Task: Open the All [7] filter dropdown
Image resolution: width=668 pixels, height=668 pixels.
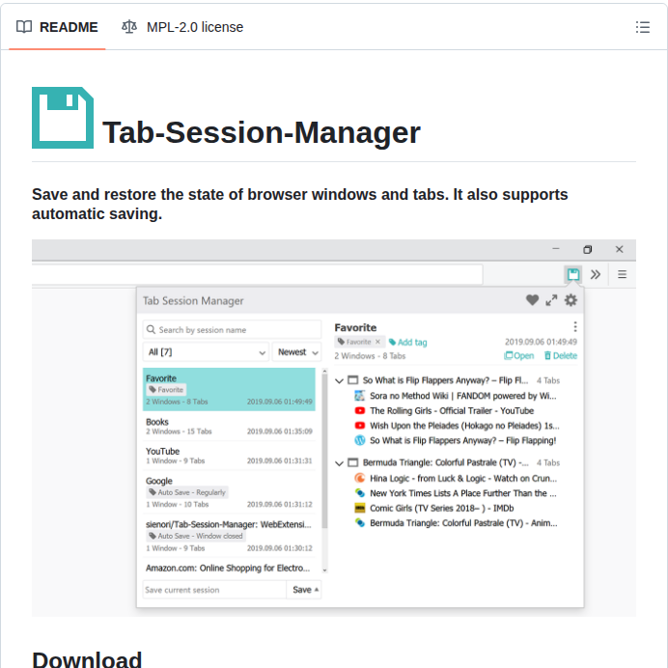Action: 206,352
